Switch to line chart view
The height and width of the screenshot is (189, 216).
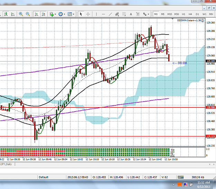click(13, 14)
